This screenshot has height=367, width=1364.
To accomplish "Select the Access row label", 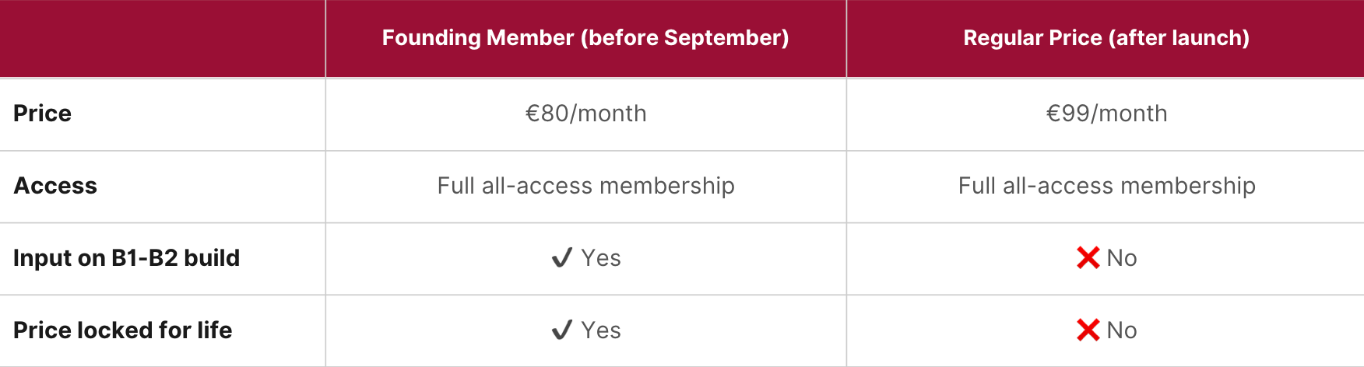I will (55, 186).
